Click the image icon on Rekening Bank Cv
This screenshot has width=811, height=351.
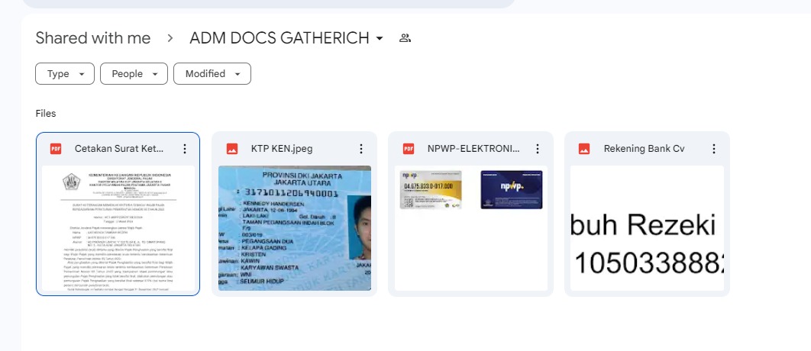pyautogui.click(x=584, y=149)
